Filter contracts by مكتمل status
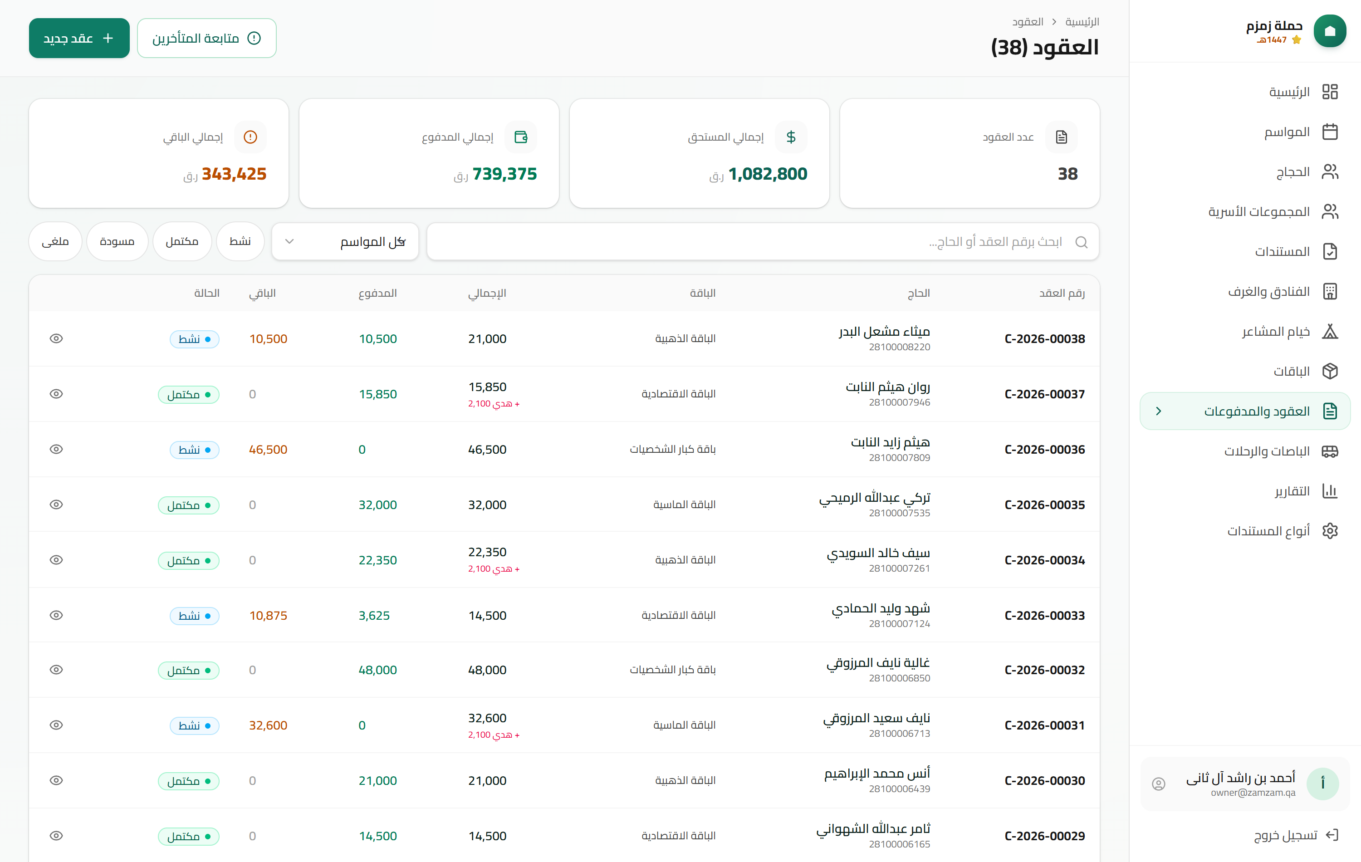This screenshot has height=862, width=1361. point(182,241)
